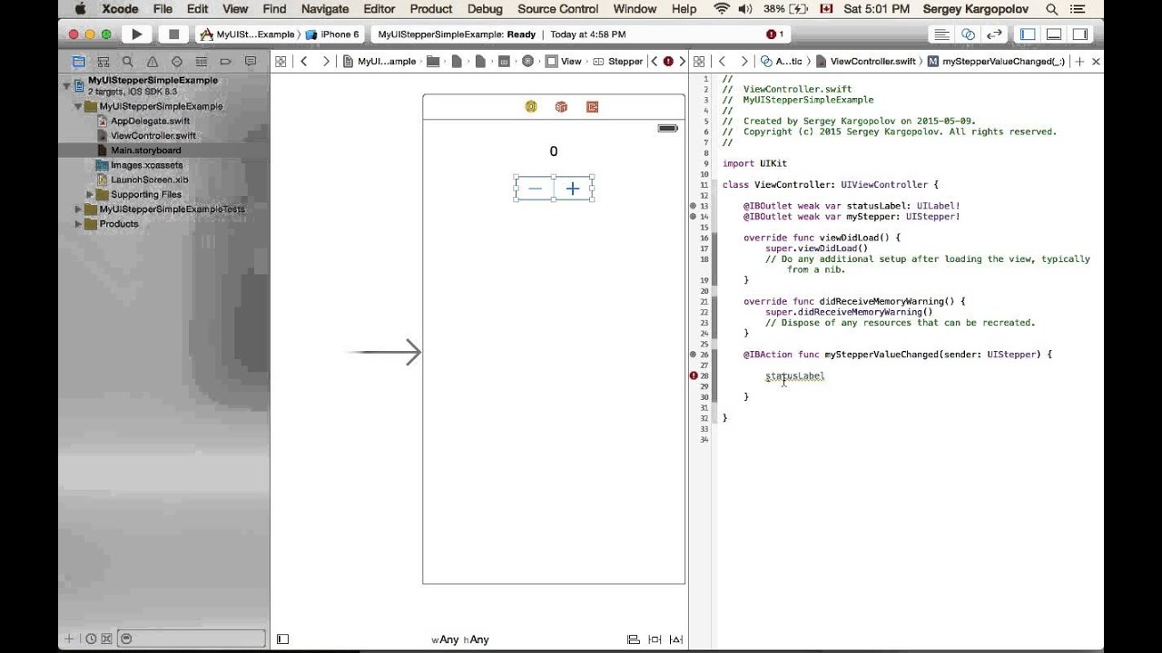Image resolution: width=1162 pixels, height=653 pixels.
Task: Close the assistant editor pane
Action: click(x=1096, y=62)
